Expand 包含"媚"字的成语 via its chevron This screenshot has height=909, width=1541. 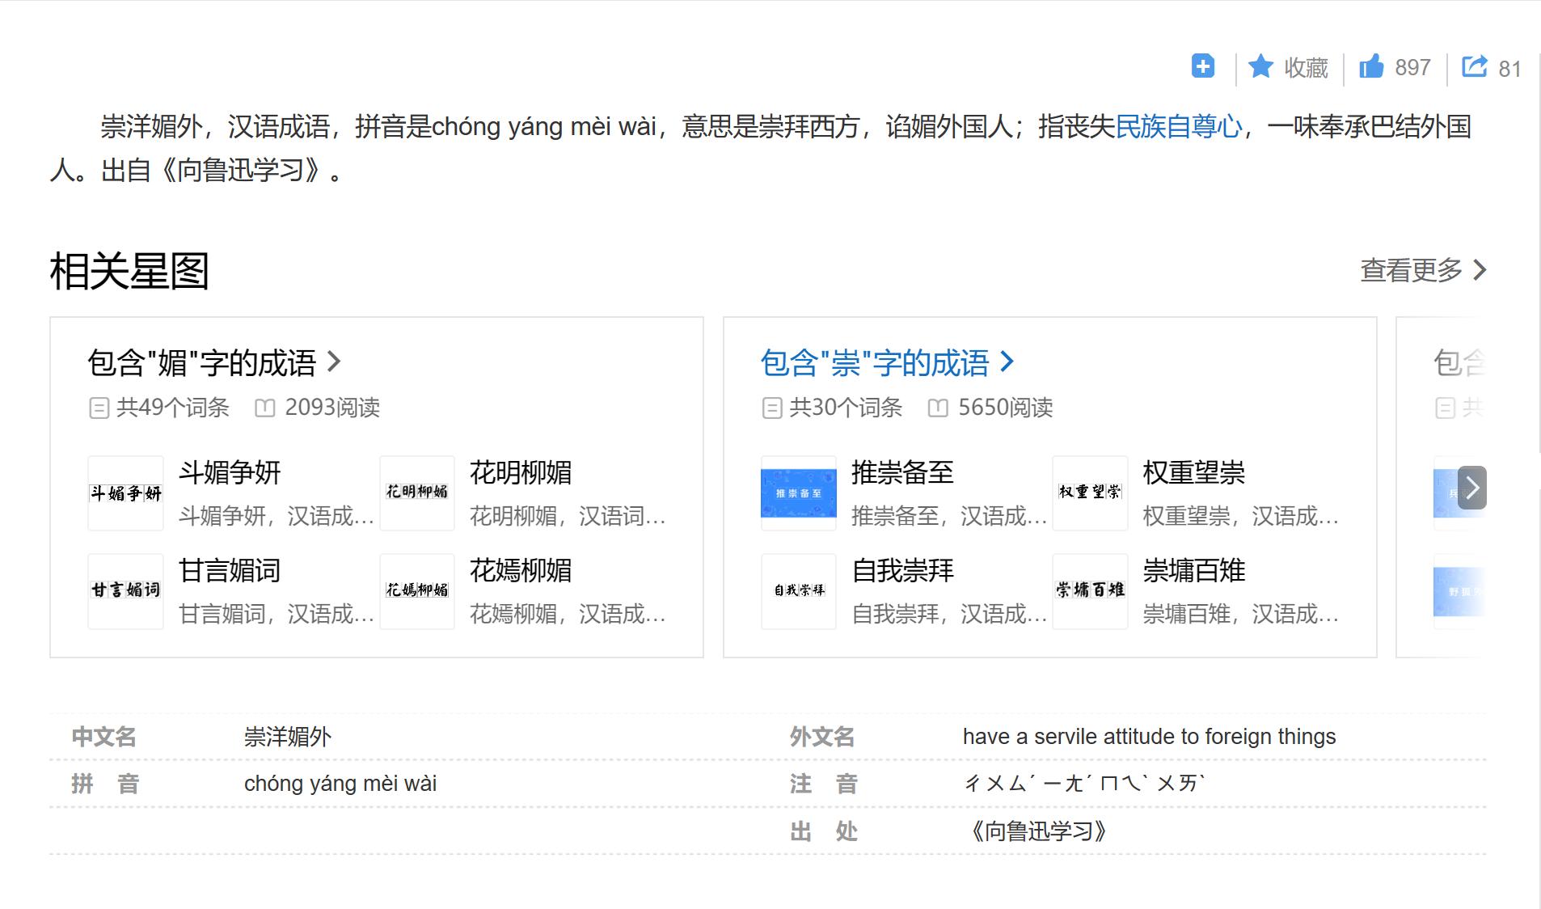pyautogui.click(x=334, y=363)
